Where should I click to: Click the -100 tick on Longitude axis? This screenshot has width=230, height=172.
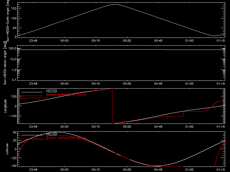click(x=12, y=116)
